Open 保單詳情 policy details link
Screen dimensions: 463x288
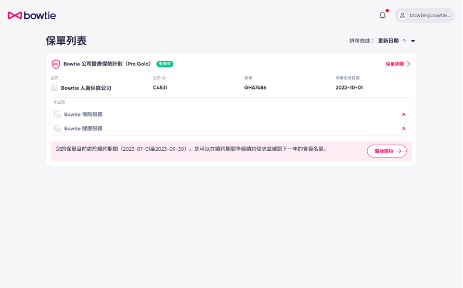click(x=398, y=64)
